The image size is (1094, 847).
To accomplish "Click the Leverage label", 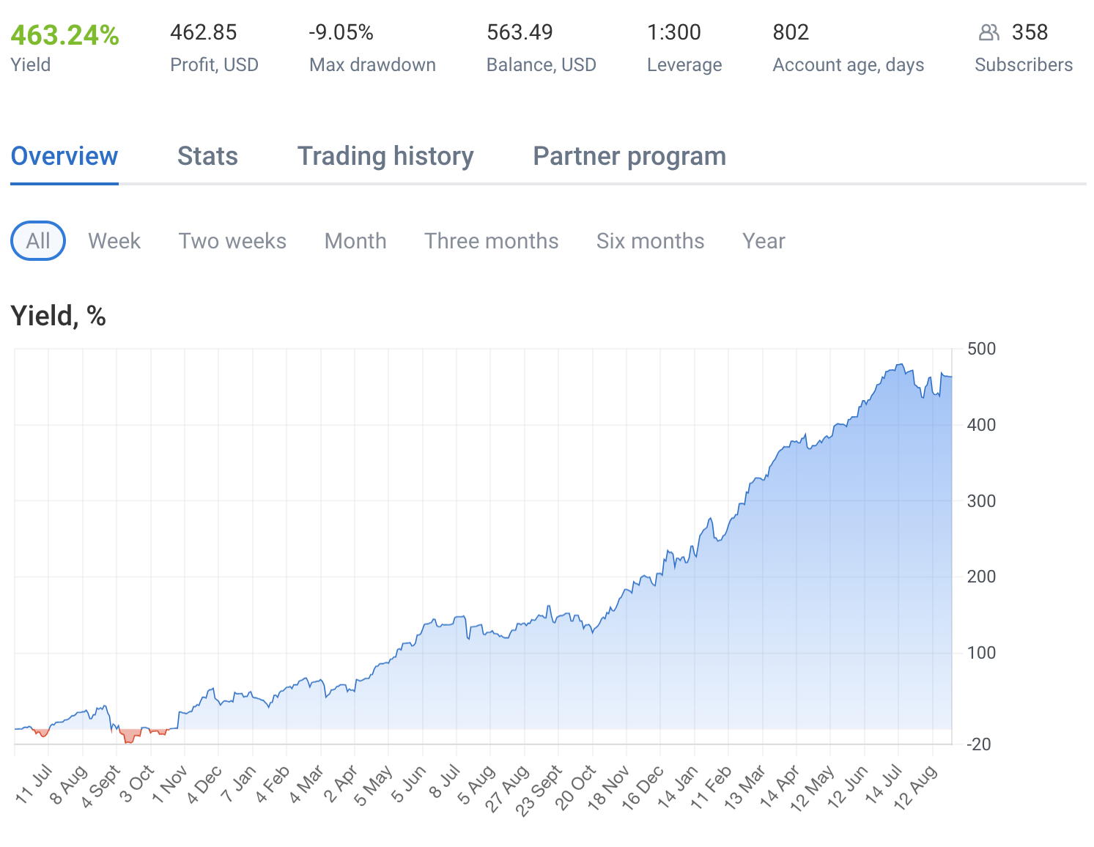I will (684, 65).
